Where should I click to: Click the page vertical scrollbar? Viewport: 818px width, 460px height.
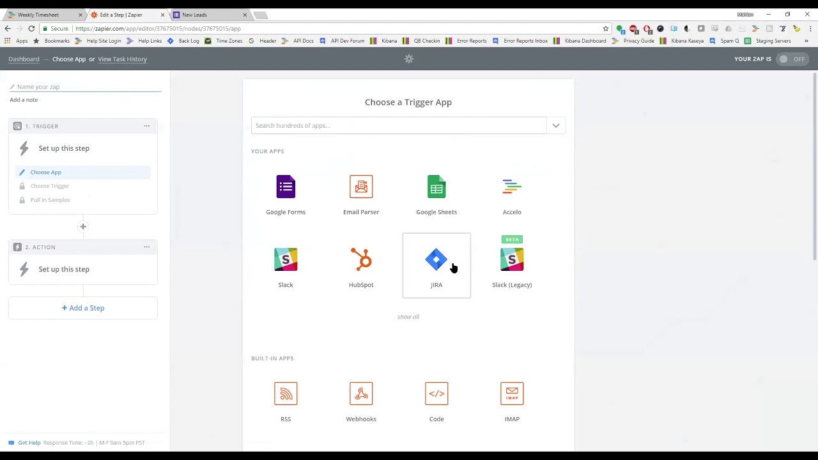coord(815,166)
